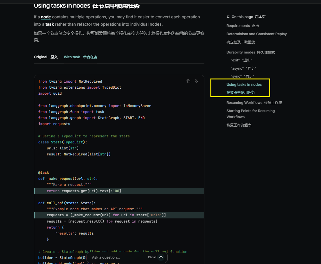The height and width of the screenshot is (264, 321).
Task: Open the task hyperlink in the paragraph
Action: 49,24
